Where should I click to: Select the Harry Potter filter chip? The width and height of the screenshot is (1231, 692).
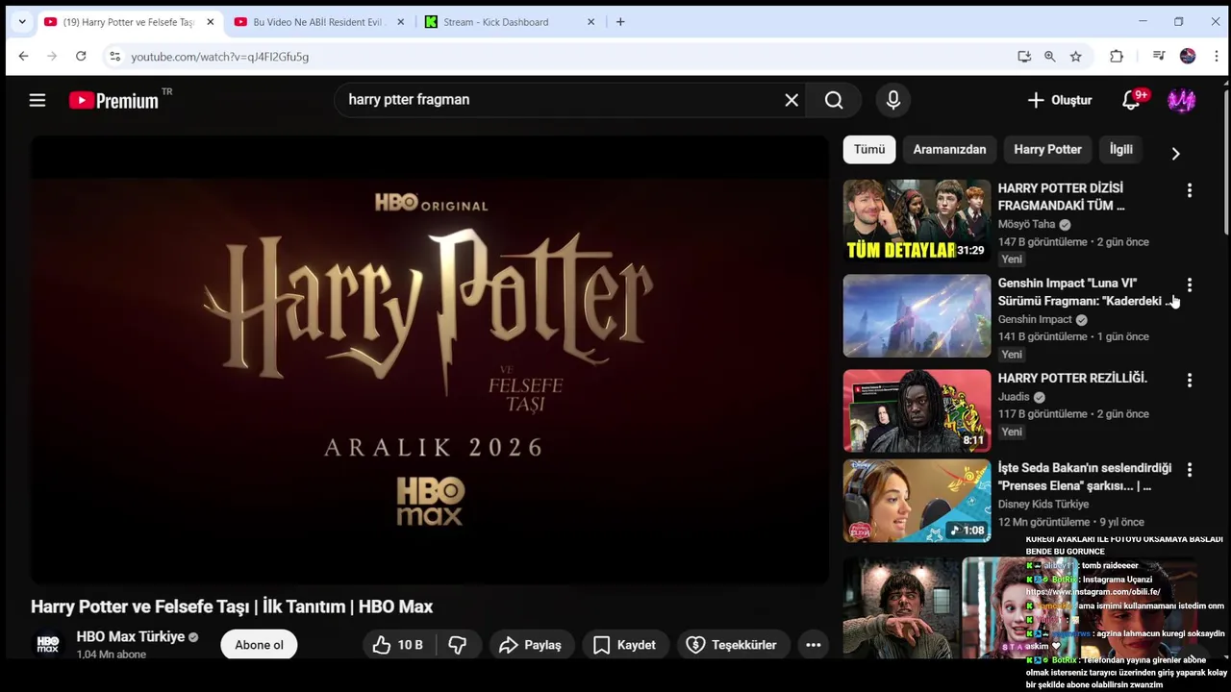point(1047,149)
